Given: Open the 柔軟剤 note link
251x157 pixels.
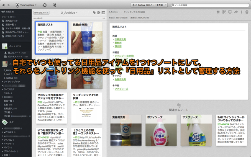Looking at the screenshot, I should [x=118, y=43].
